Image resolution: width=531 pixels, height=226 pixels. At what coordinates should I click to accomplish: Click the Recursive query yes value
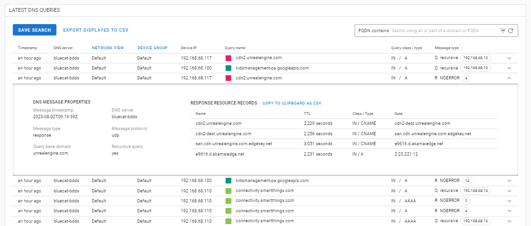pos(115,153)
